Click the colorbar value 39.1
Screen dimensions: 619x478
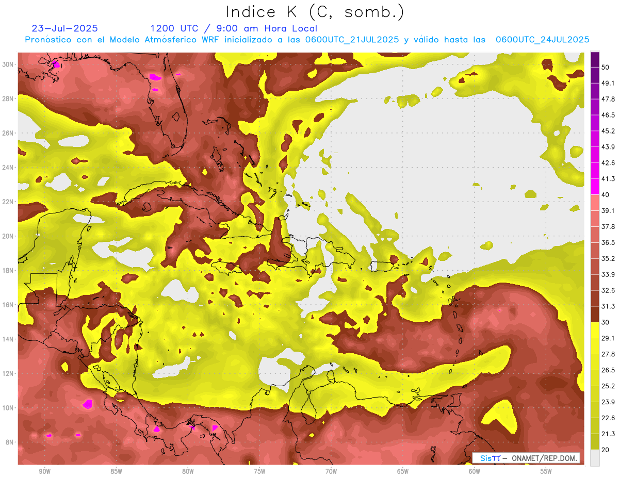click(608, 211)
